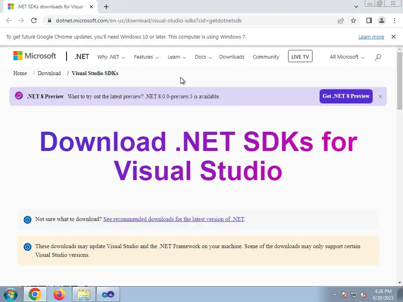The image size is (403, 302).
Task: Open the Chrome three-dot menu
Action: pyautogui.click(x=394, y=20)
